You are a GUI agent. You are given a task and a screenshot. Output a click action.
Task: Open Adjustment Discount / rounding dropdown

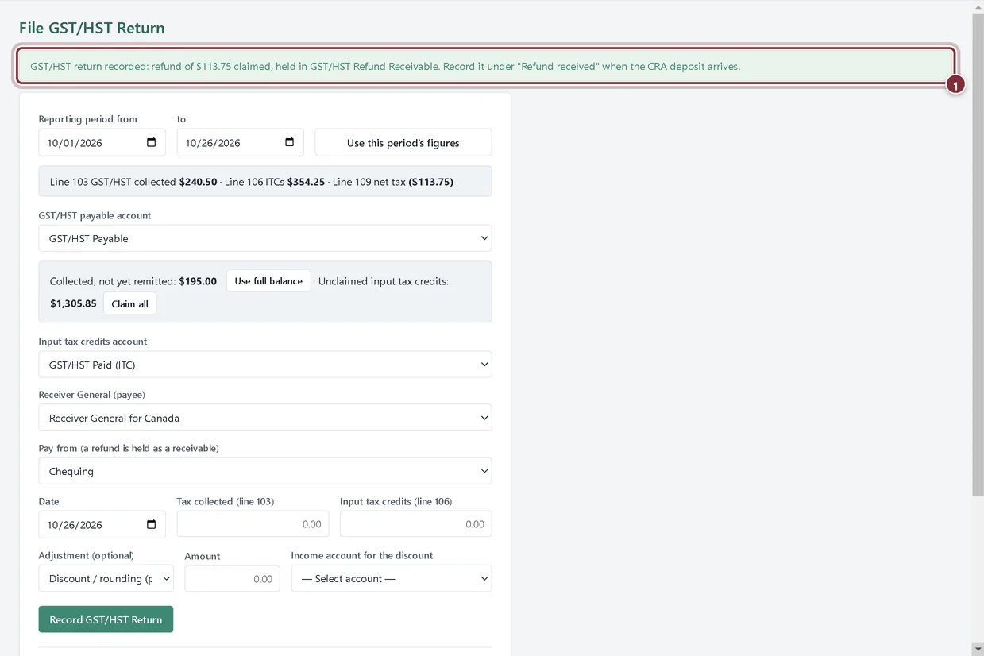pyautogui.click(x=106, y=578)
